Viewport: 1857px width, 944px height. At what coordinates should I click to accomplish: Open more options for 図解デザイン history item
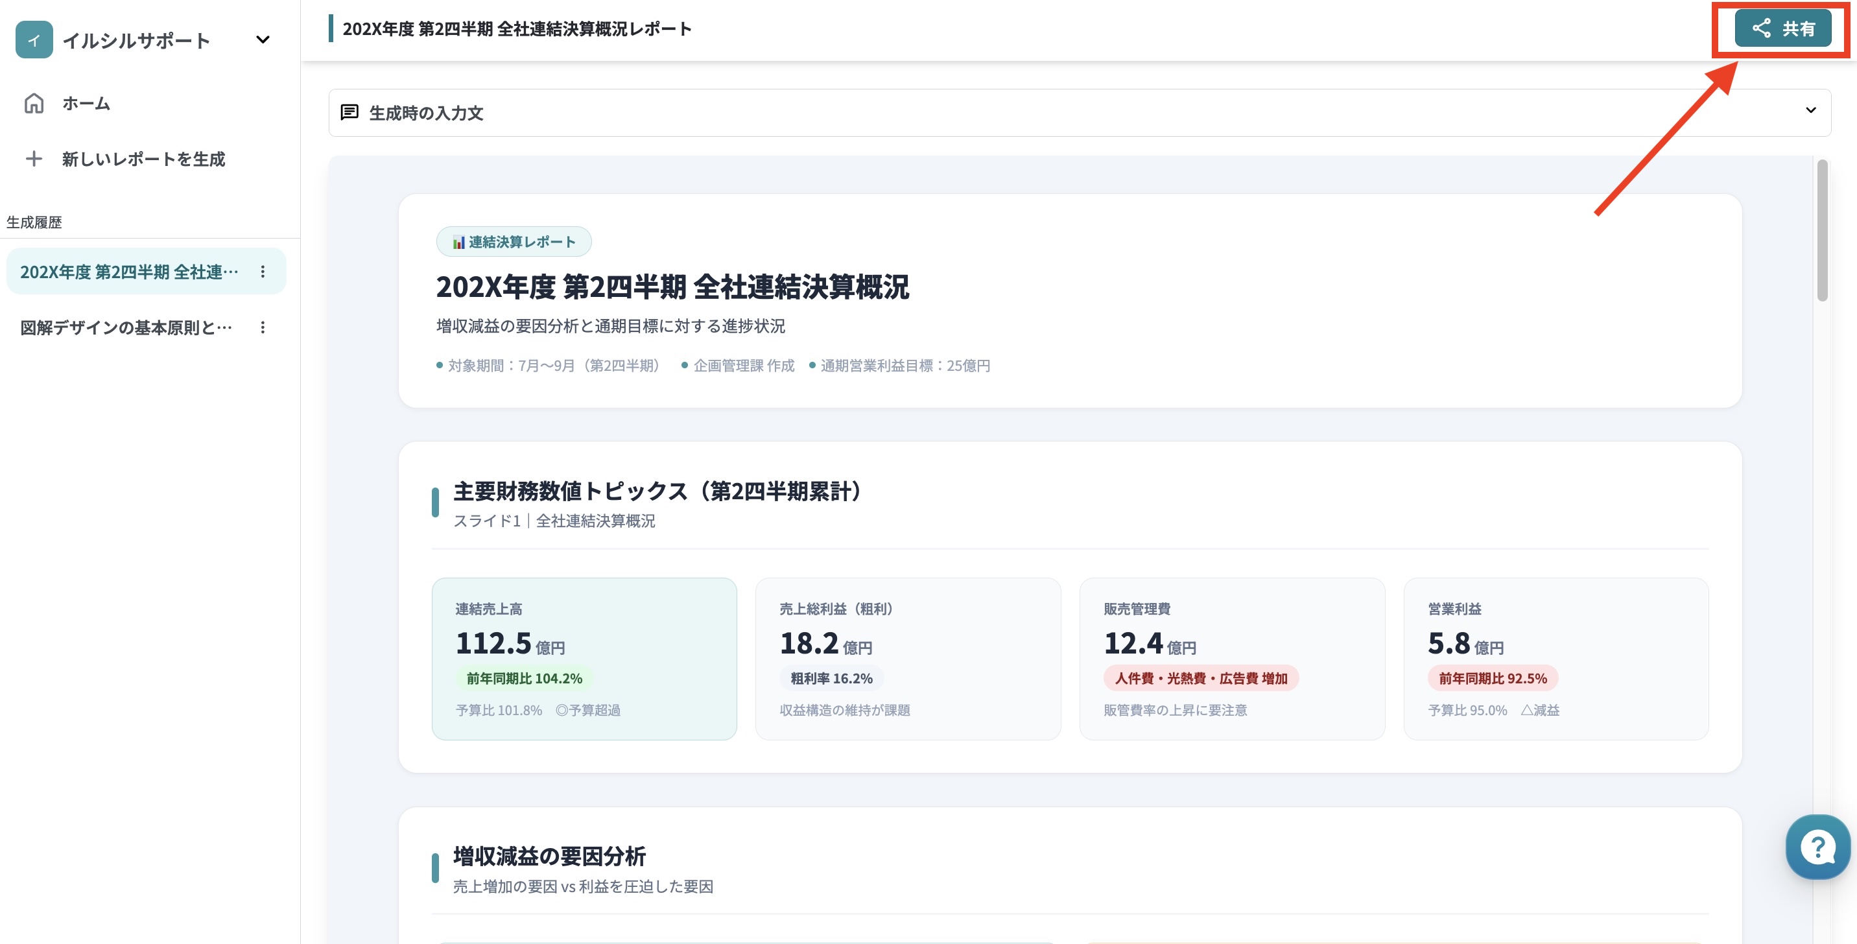click(263, 327)
